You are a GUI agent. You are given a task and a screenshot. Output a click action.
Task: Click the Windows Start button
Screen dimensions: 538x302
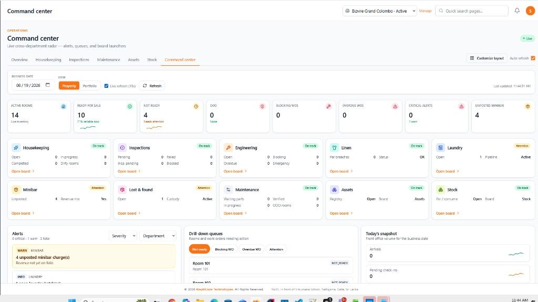click(x=71, y=300)
